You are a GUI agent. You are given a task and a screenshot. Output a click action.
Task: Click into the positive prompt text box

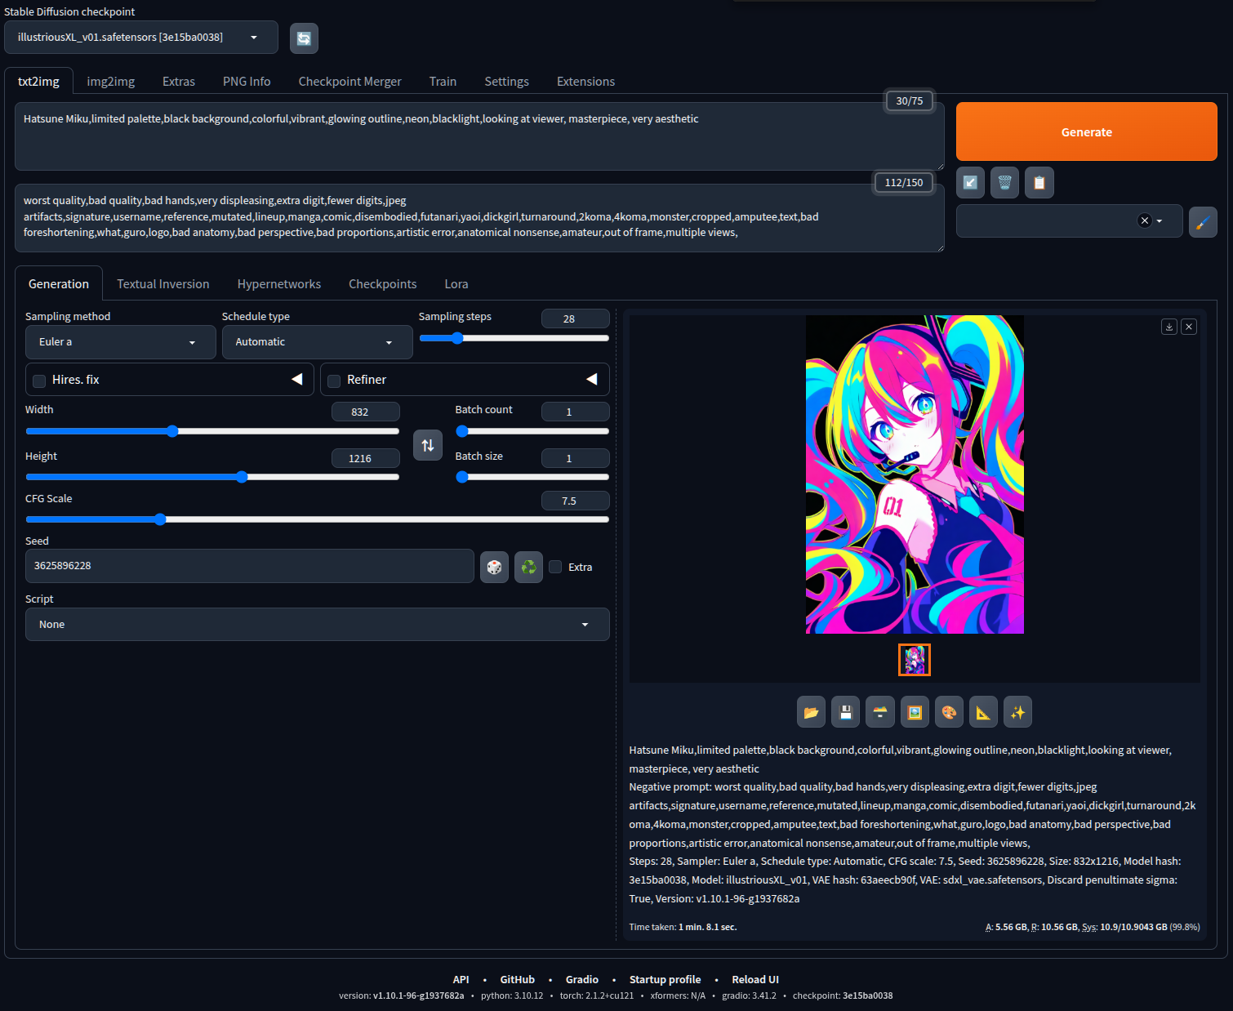(479, 136)
